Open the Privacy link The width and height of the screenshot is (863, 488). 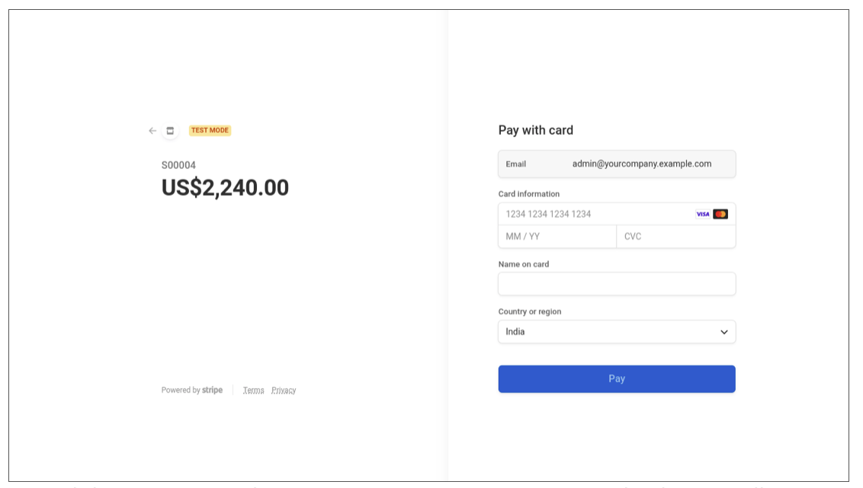tap(284, 390)
